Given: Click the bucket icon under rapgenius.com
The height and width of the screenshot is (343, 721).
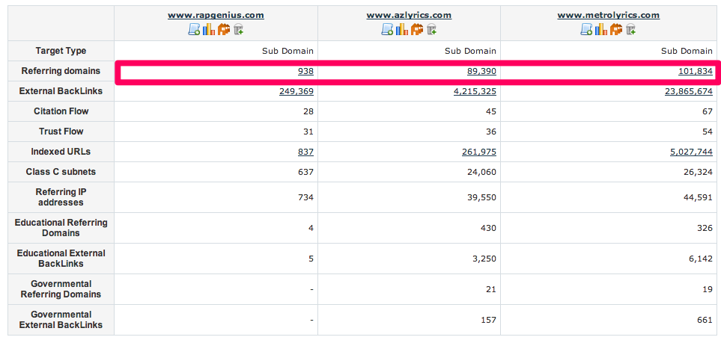Looking at the screenshot, I should 238,29.
